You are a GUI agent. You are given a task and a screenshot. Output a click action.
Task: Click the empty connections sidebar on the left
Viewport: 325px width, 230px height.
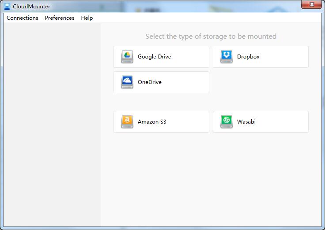[52, 123]
